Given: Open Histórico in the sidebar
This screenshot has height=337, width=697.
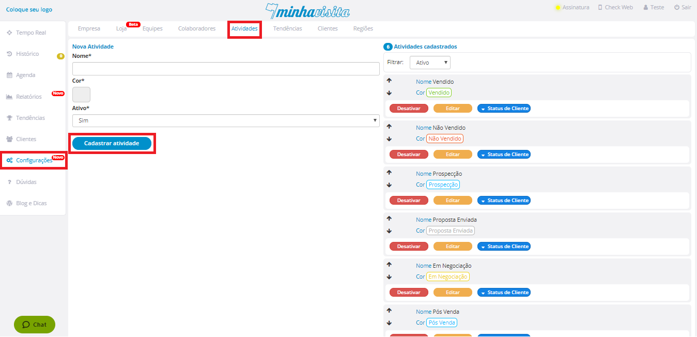Looking at the screenshot, I should (27, 54).
